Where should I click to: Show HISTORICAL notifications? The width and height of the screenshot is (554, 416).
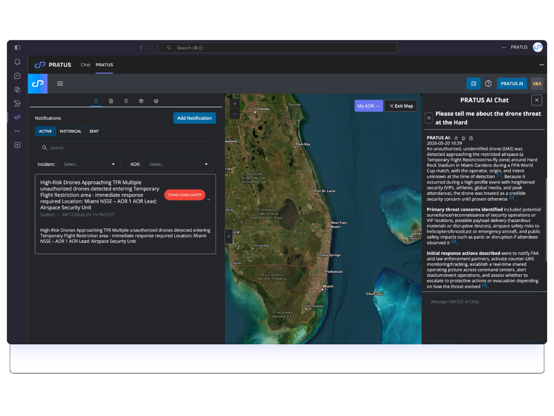(70, 131)
